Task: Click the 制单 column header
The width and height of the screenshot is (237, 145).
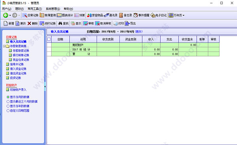Action: (202, 39)
